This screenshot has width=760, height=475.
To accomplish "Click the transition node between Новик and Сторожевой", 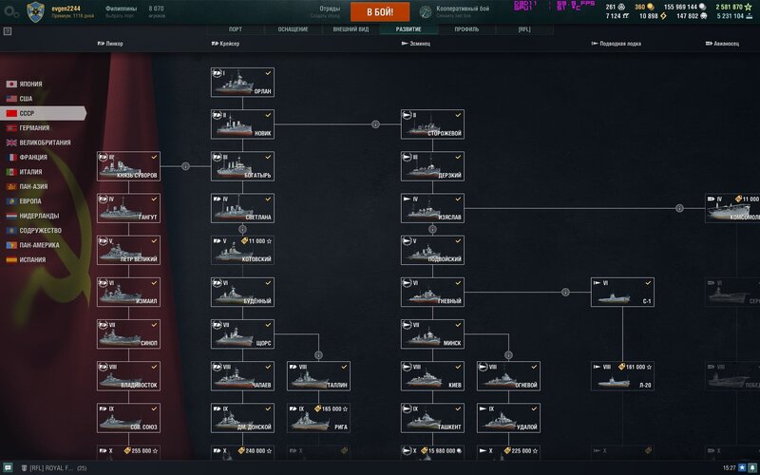I will click(375, 124).
